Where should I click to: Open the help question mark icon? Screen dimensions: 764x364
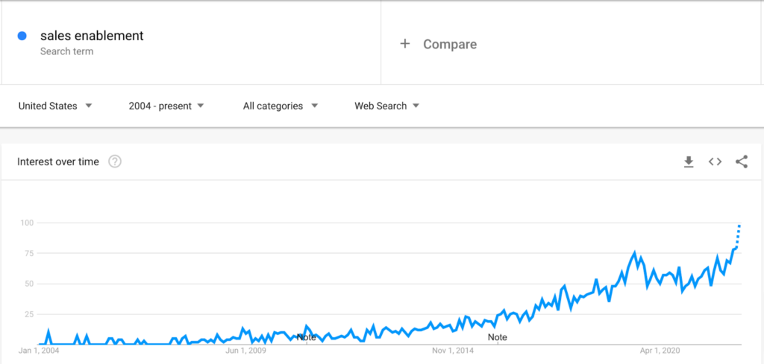[114, 162]
